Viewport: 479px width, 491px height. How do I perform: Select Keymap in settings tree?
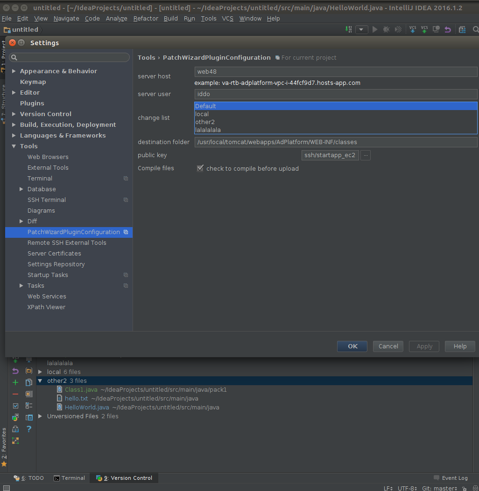click(33, 82)
